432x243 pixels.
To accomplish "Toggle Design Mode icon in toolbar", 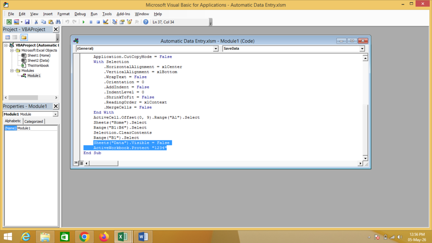I will [x=105, y=22].
